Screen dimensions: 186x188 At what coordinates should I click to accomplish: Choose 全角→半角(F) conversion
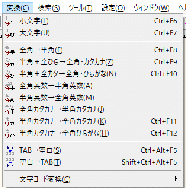pyautogui.click(x=93, y=50)
